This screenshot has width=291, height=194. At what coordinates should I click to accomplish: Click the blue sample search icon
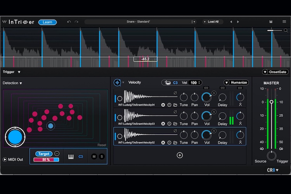coord(117,82)
